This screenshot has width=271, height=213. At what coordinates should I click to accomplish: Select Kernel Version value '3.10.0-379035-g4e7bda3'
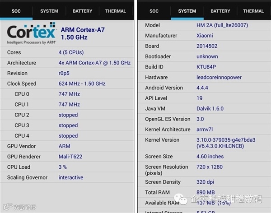[x=226, y=140]
